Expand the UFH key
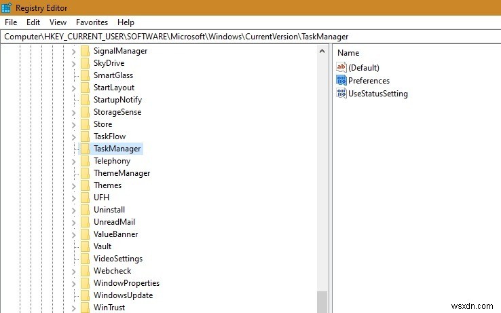 click(73, 198)
